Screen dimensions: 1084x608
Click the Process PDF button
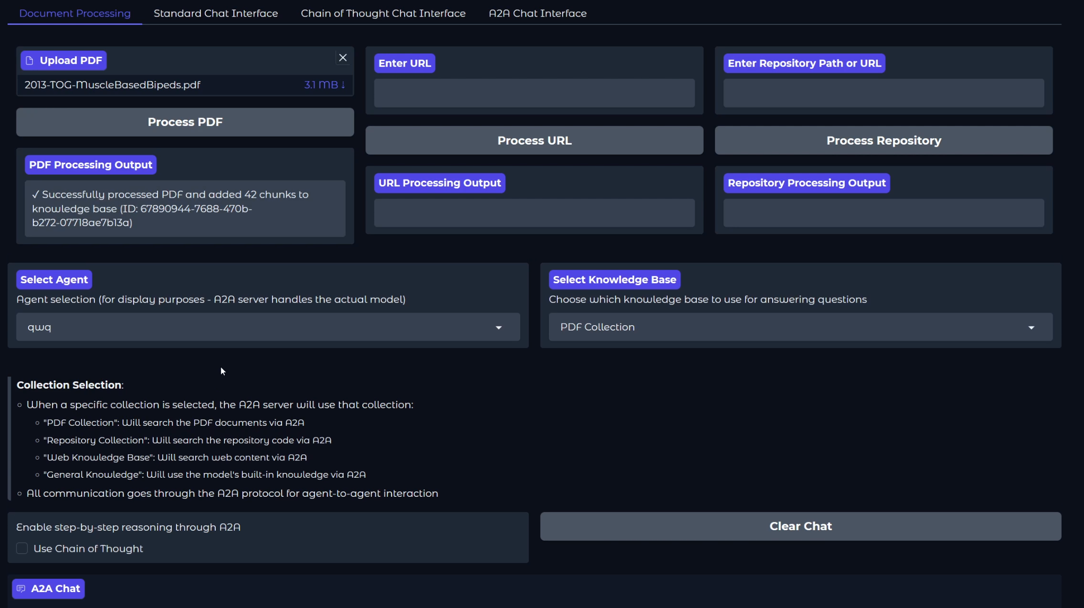pos(185,122)
